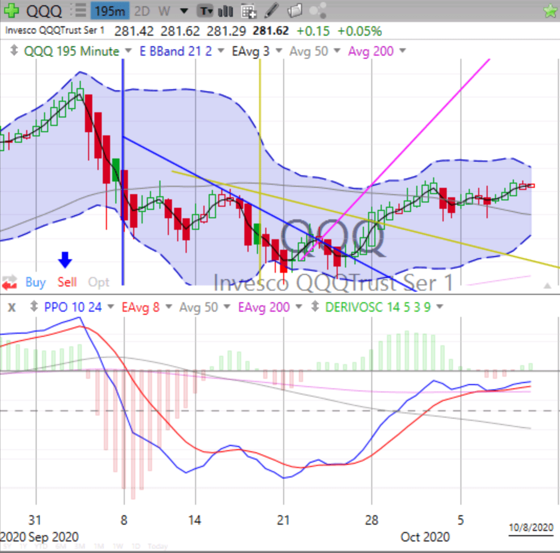Click the low price 281.29
Screen dimensions: 560x553
click(226, 31)
